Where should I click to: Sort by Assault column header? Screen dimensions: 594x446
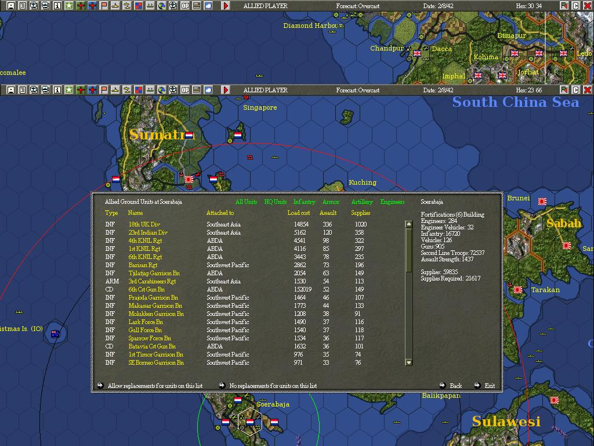tap(328, 213)
